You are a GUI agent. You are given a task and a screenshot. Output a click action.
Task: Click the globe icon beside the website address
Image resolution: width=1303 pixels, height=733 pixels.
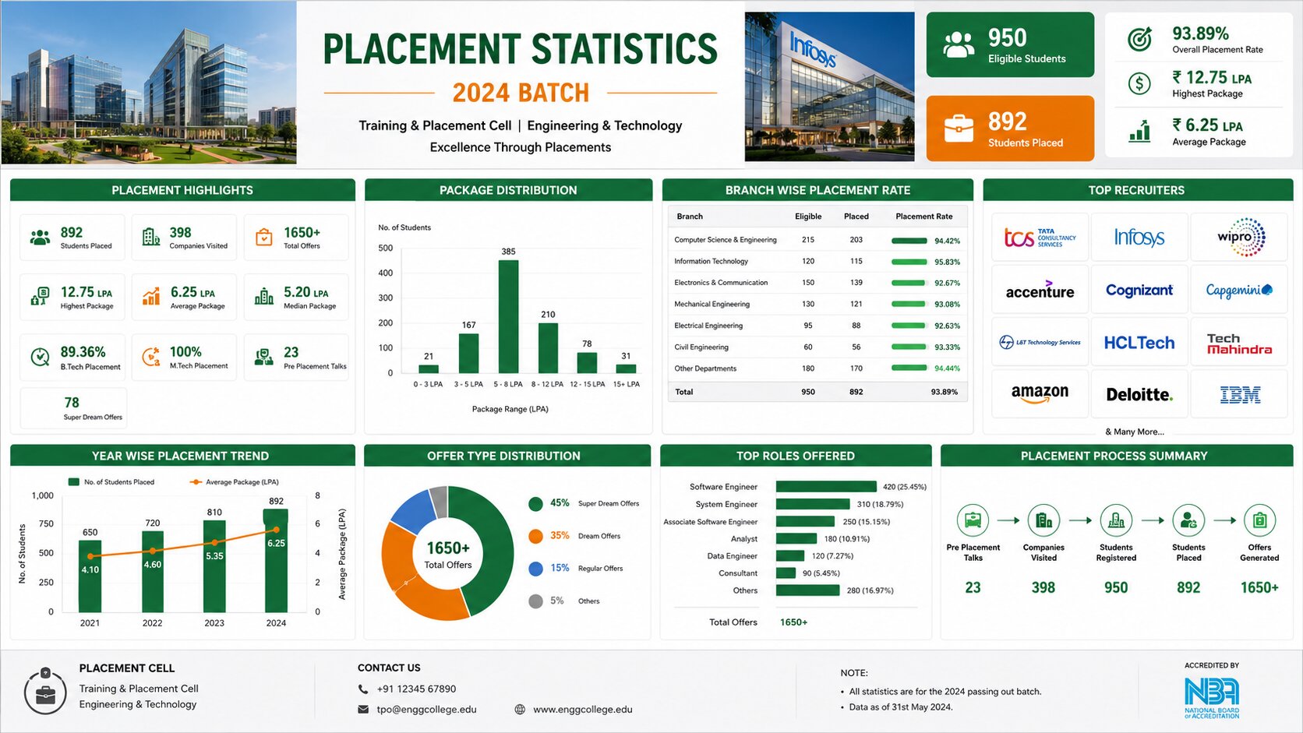(520, 710)
